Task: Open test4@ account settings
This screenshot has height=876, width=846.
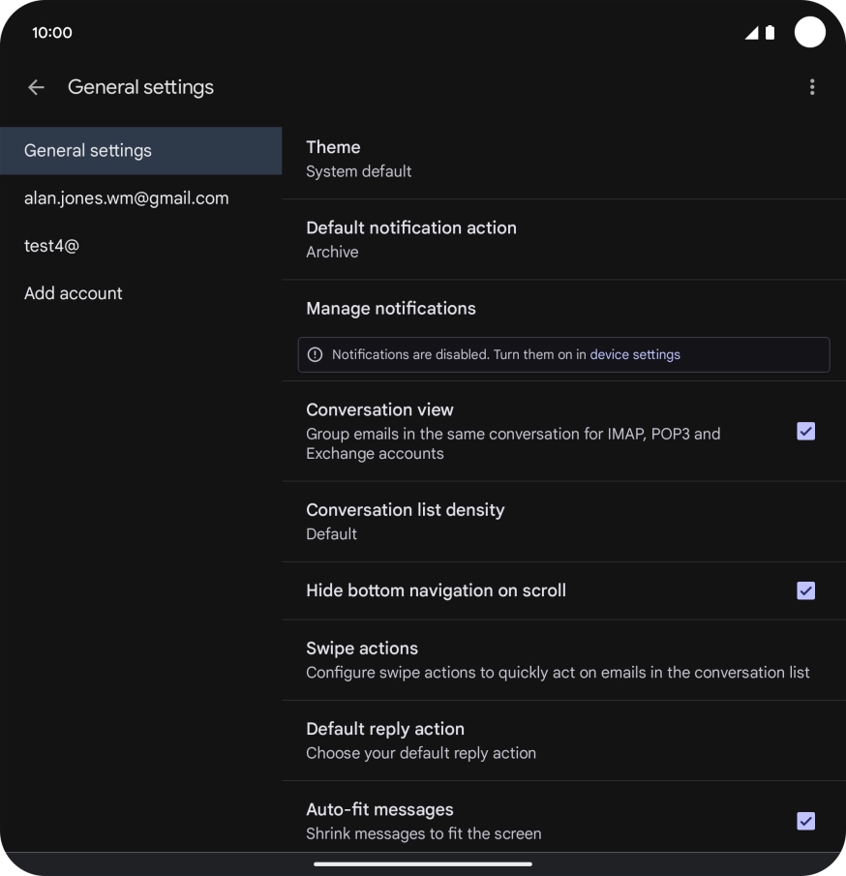Action: (52, 246)
